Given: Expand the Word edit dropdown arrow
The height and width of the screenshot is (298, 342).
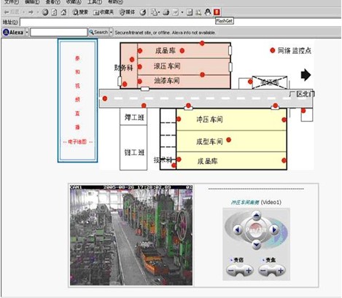Looking at the screenshot, I should [x=182, y=12].
